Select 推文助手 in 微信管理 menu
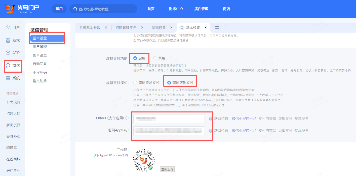The width and height of the screenshot is (356, 176). coord(40,81)
